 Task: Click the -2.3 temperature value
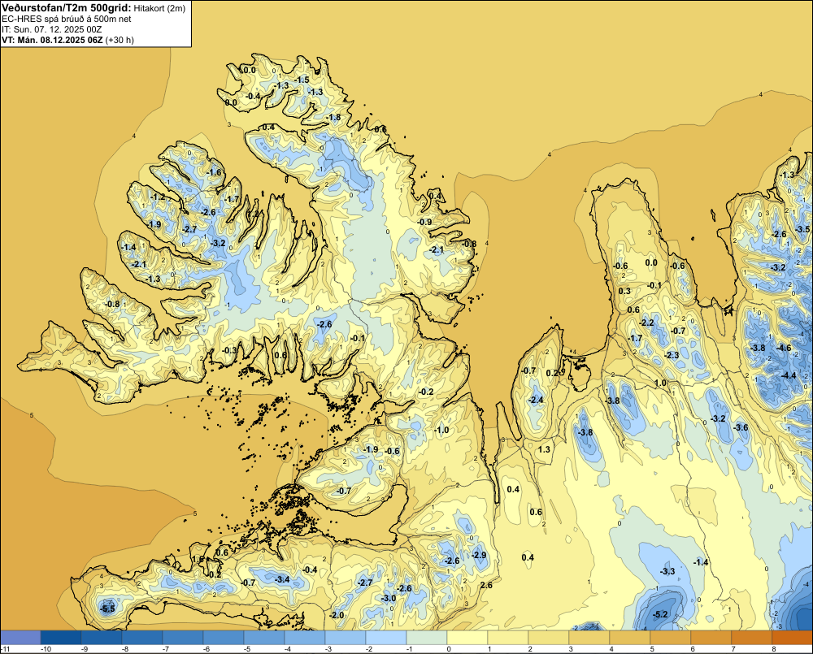point(672,356)
